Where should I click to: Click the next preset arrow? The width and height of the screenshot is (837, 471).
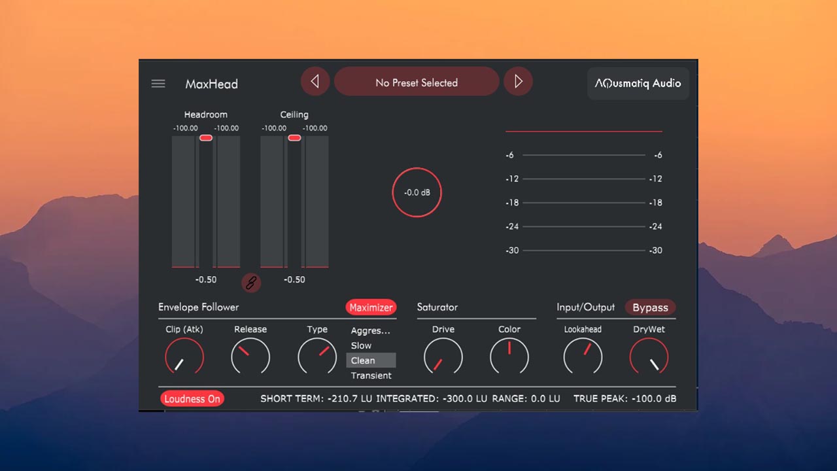(x=519, y=80)
